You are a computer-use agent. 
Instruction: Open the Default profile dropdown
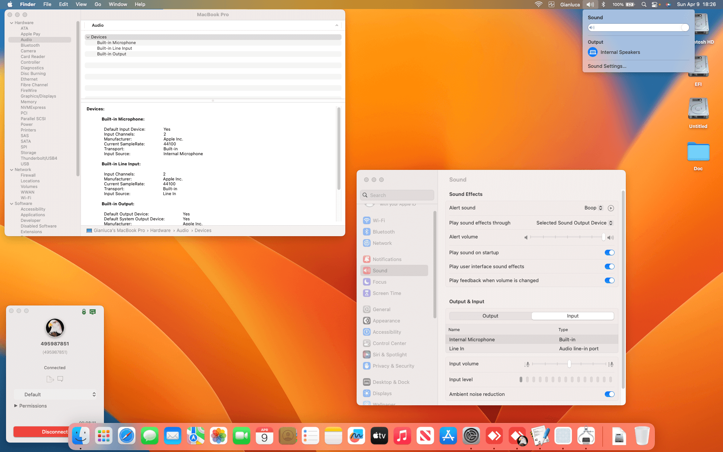point(55,394)
